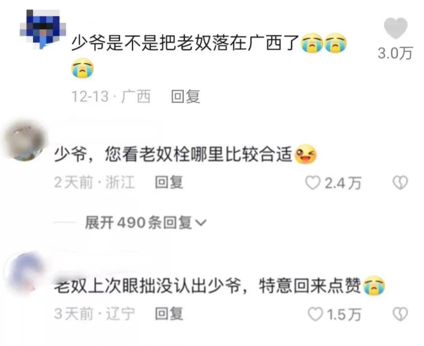Expand the 490 replies chevron
Viewport: 424px width, 346px height.
click(201, 223)
